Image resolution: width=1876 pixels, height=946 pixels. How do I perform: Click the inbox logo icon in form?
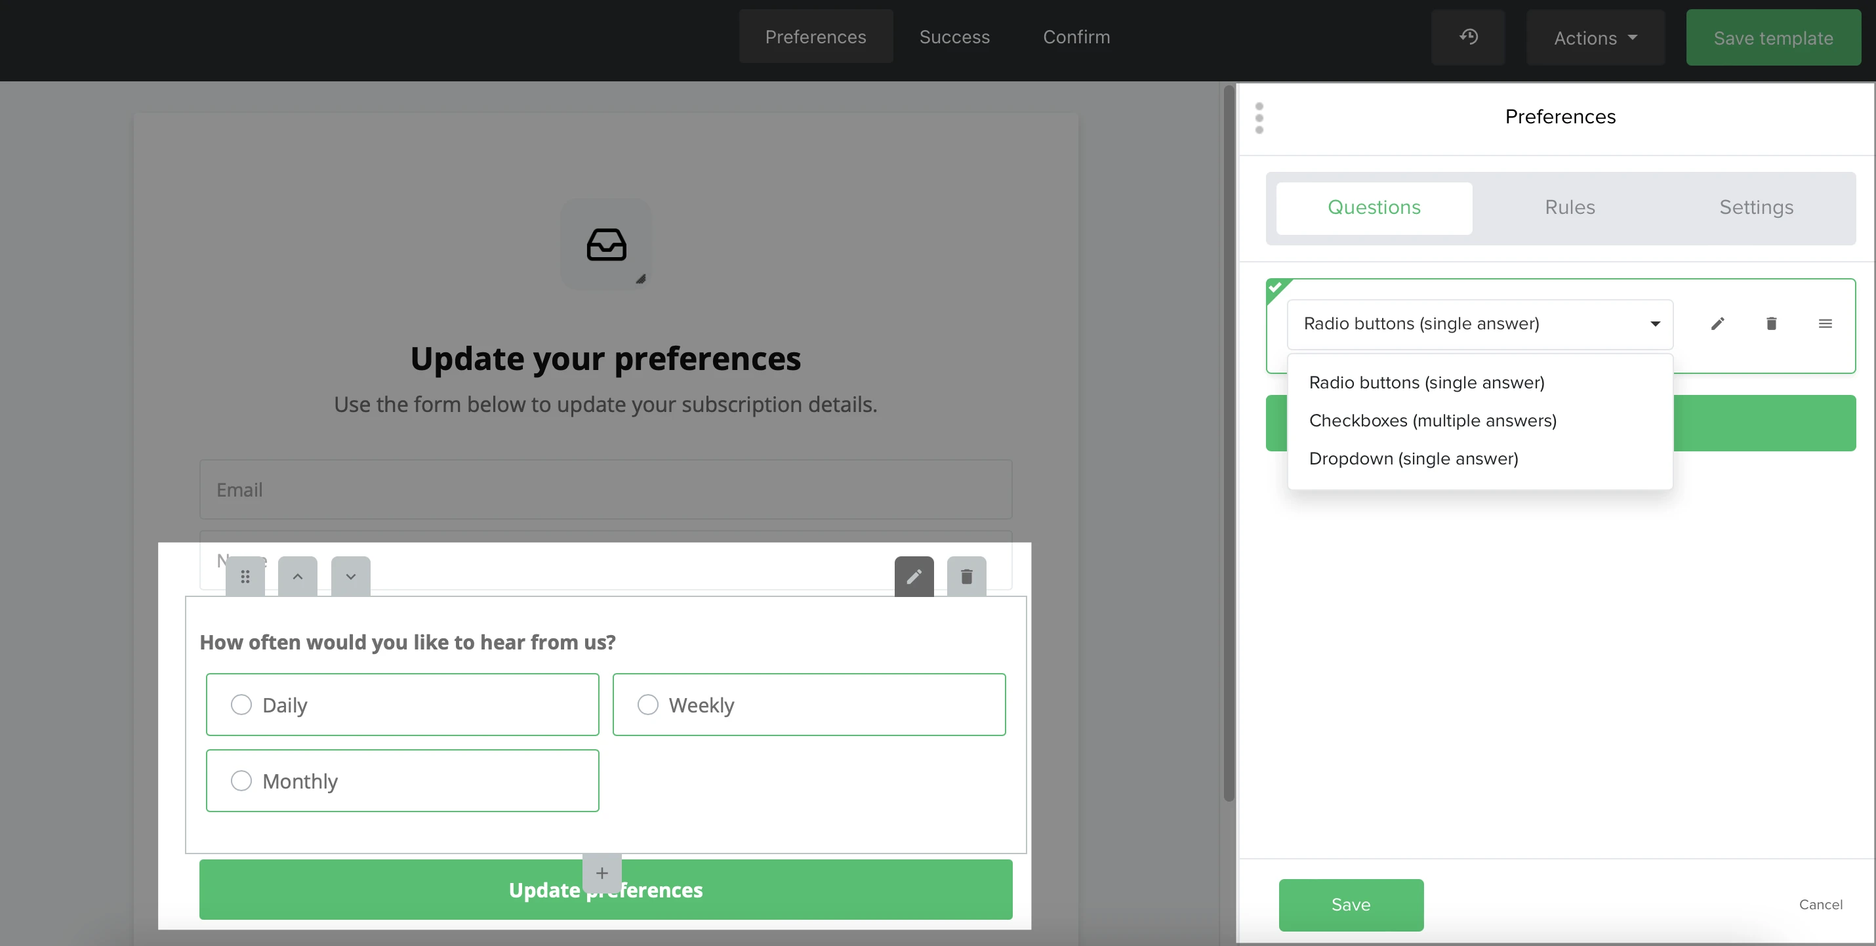tap(606, 245)
